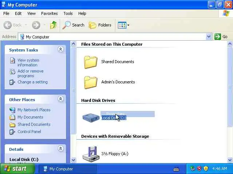Click the main pane scroll down arrow
Screen dimensions: 233x174
pyautogui.click(x=230, y=160)
